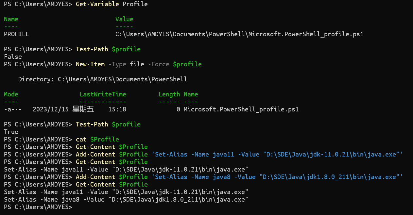Select the Length column header
The image size is (413, 215).
pyautogui.click(x=169, y=94)
